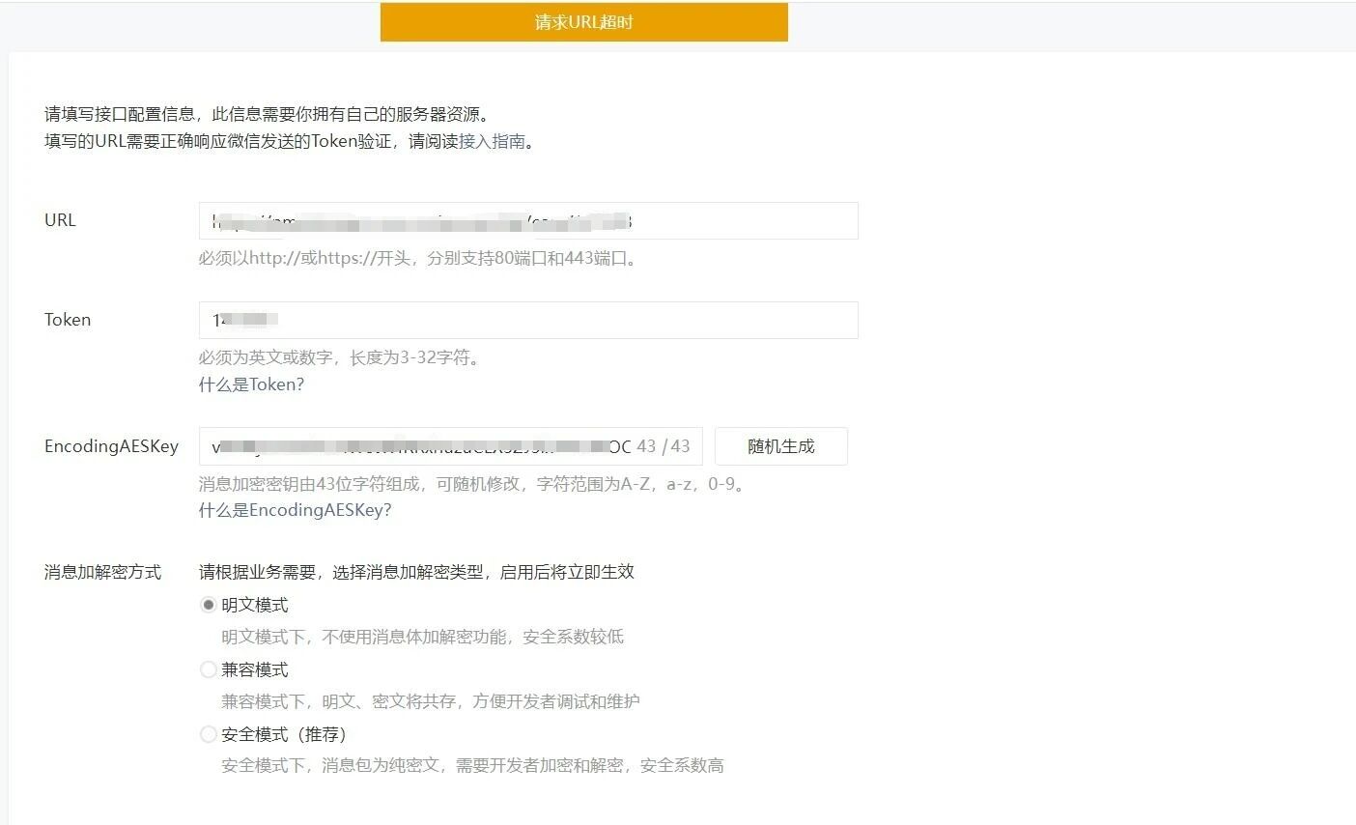Click the 请求URL超时 notification banner

(x=584, y=22)
